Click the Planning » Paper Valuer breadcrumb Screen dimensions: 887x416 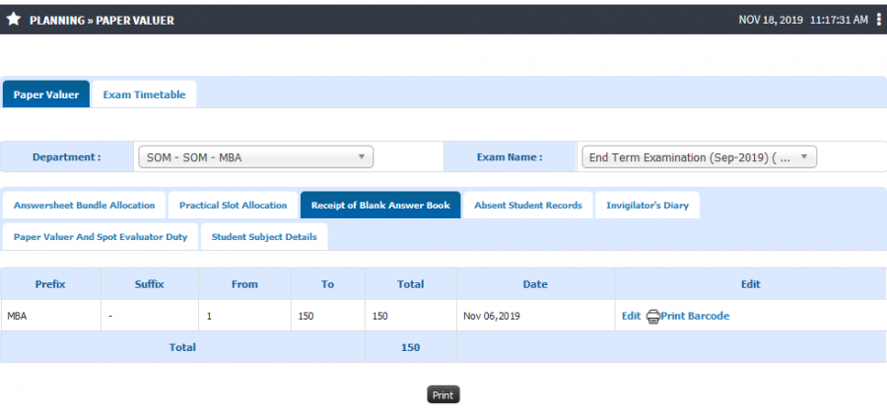102,21
